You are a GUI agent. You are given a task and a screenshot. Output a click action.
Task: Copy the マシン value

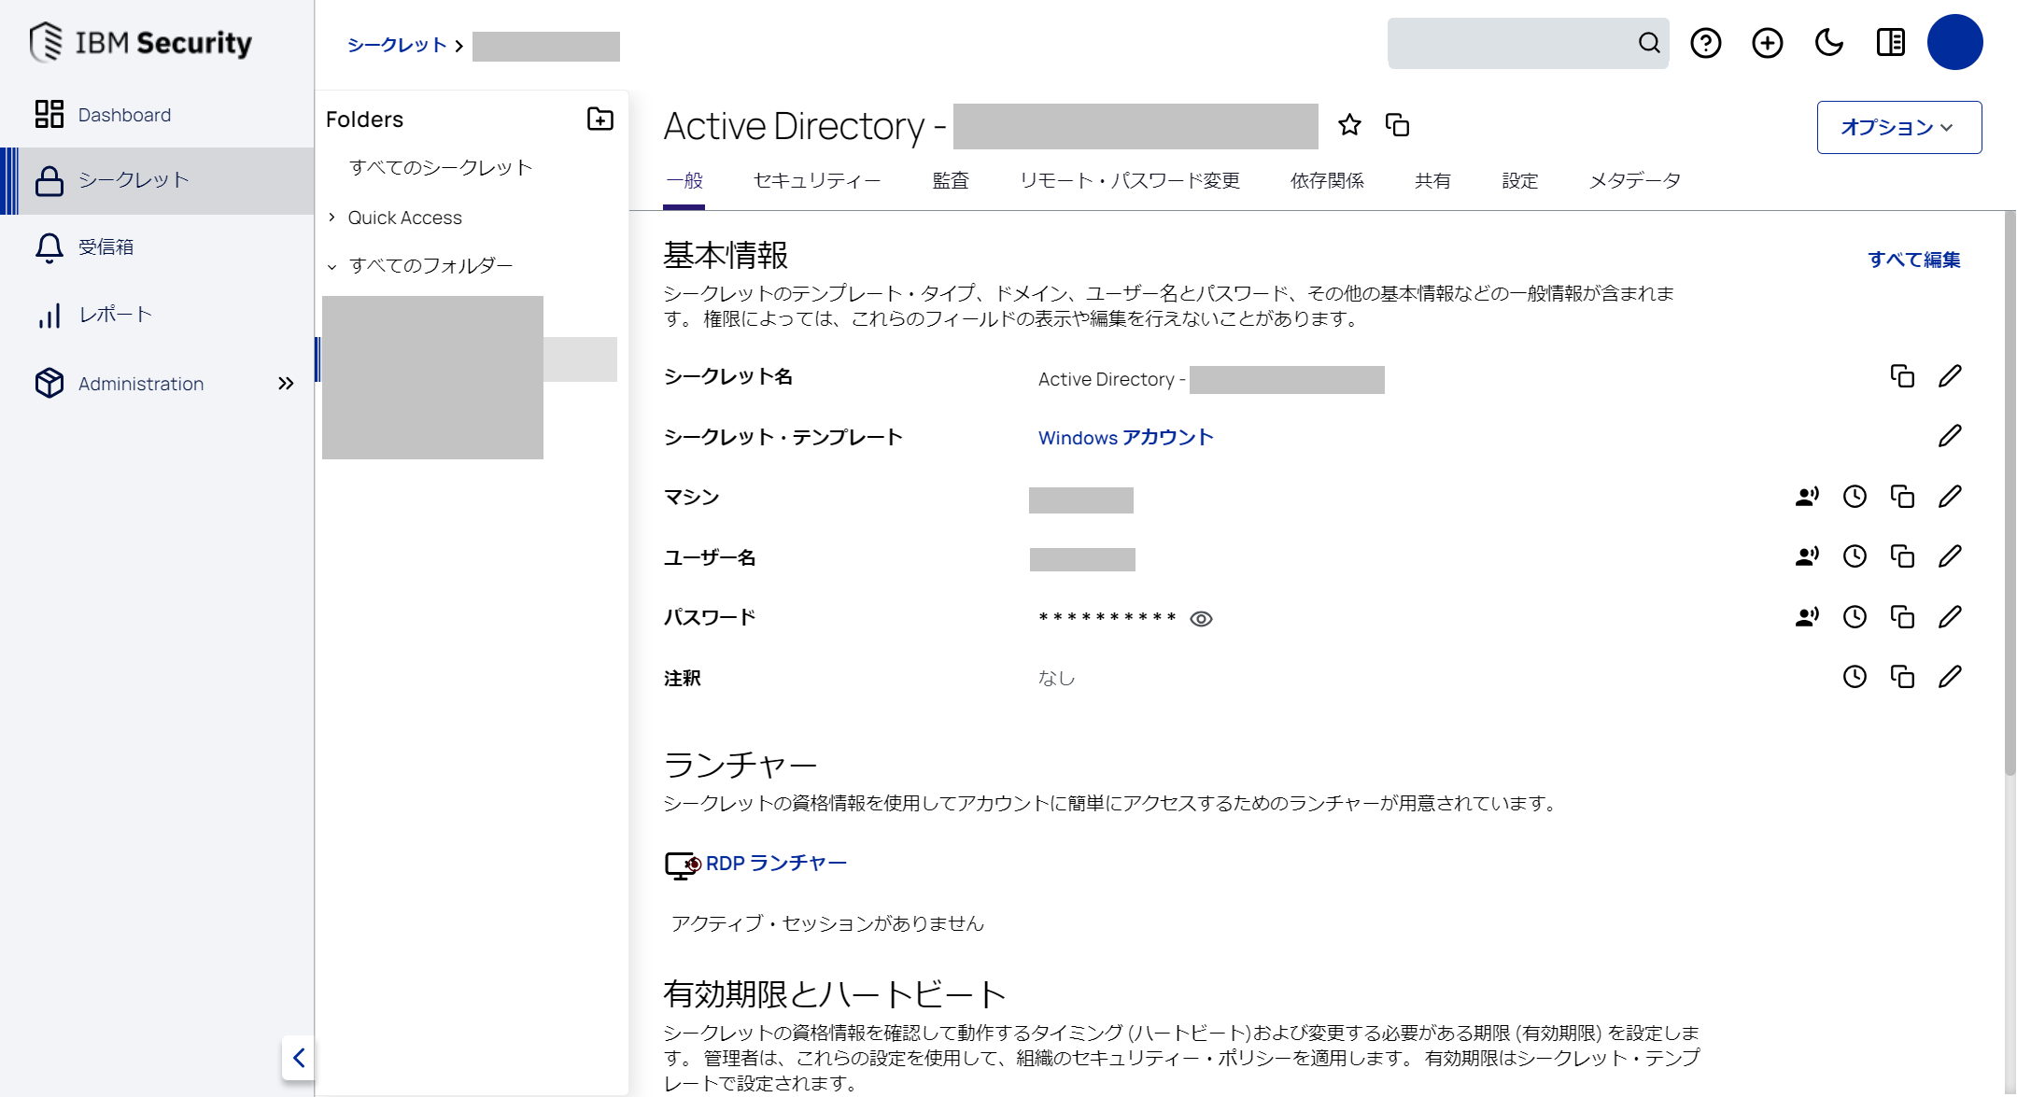[x=1902, y=497]
